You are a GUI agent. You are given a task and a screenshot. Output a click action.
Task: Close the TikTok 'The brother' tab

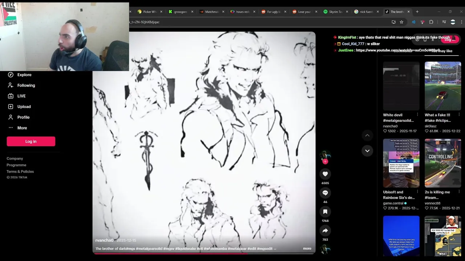(x=408, y=12)
